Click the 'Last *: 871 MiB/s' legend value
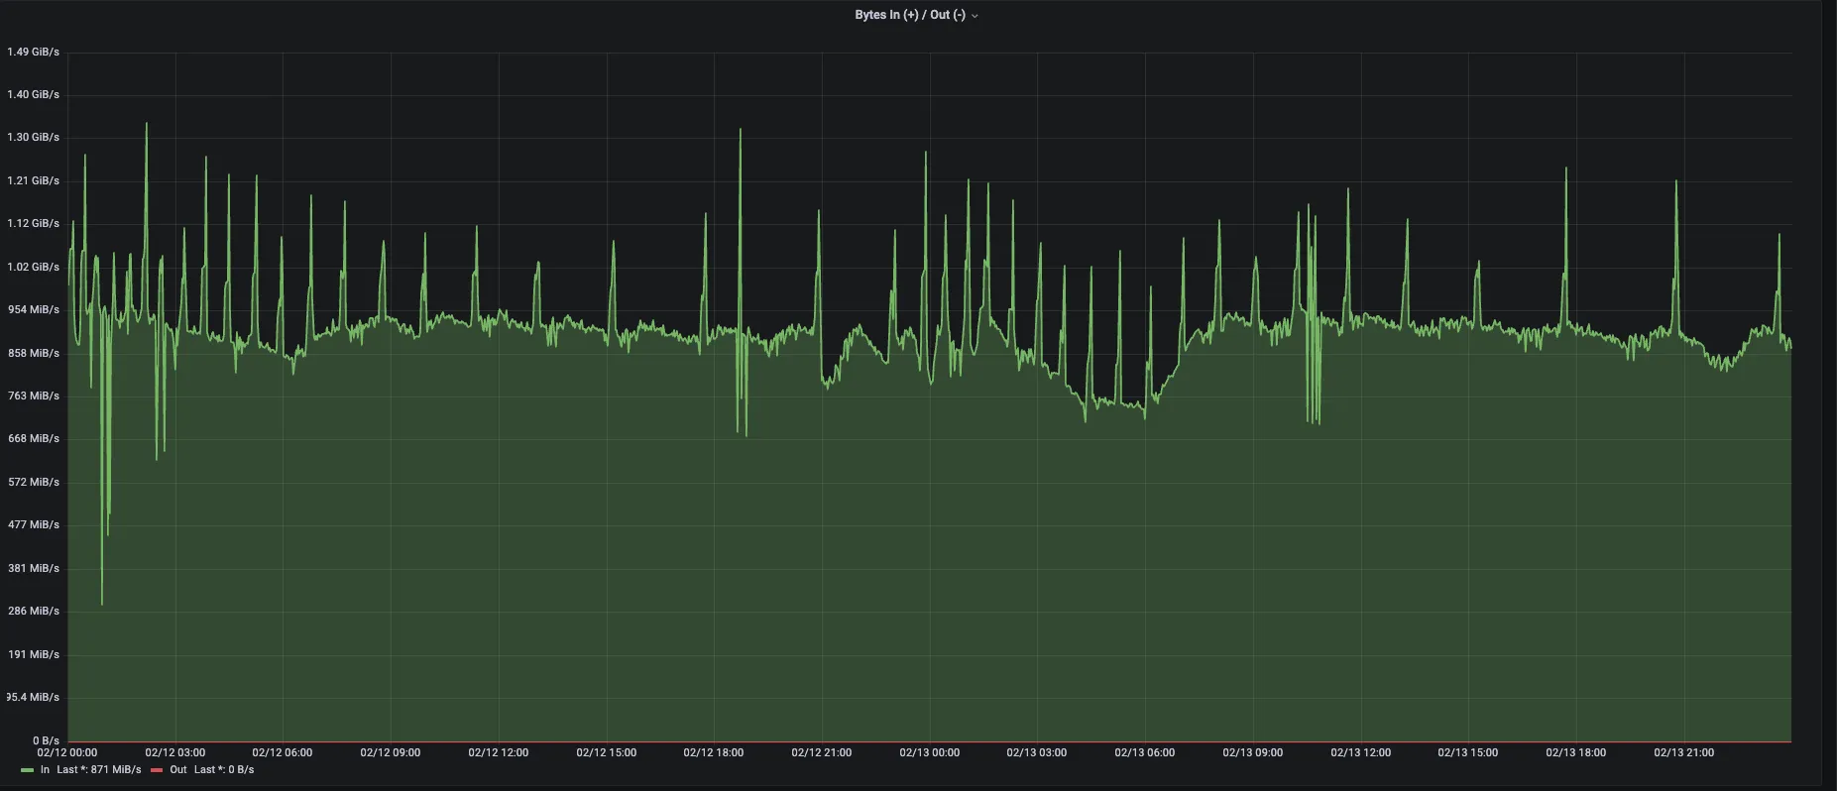 tap(99, 769)
